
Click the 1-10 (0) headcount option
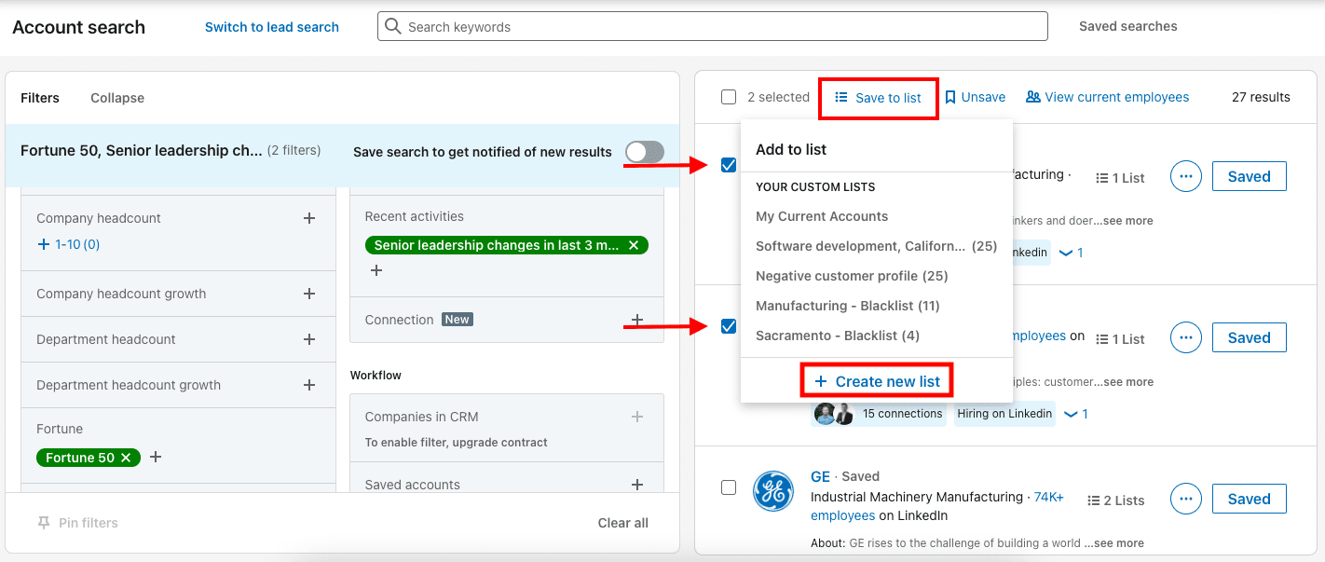pyautogui.click(x=68, y=244)
